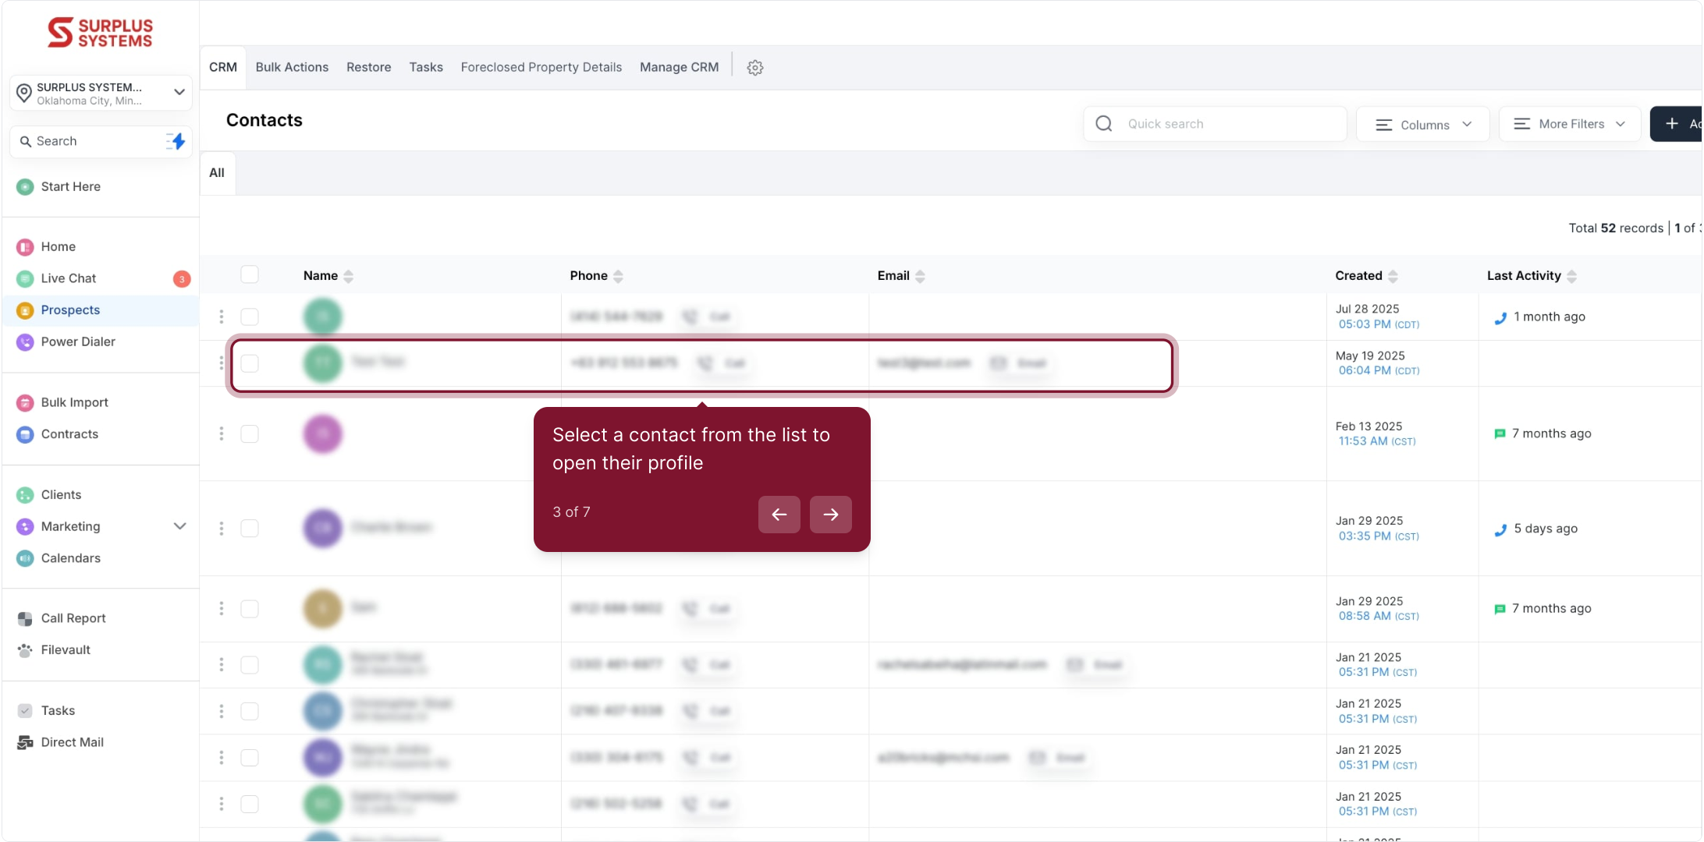Screen dimensions: 1704x842
Task: Go to Filevault in the sidebar
Action: pos(66,649)
